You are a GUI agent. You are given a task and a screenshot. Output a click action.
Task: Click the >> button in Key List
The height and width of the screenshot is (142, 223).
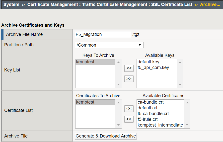[x=129, y=79]
